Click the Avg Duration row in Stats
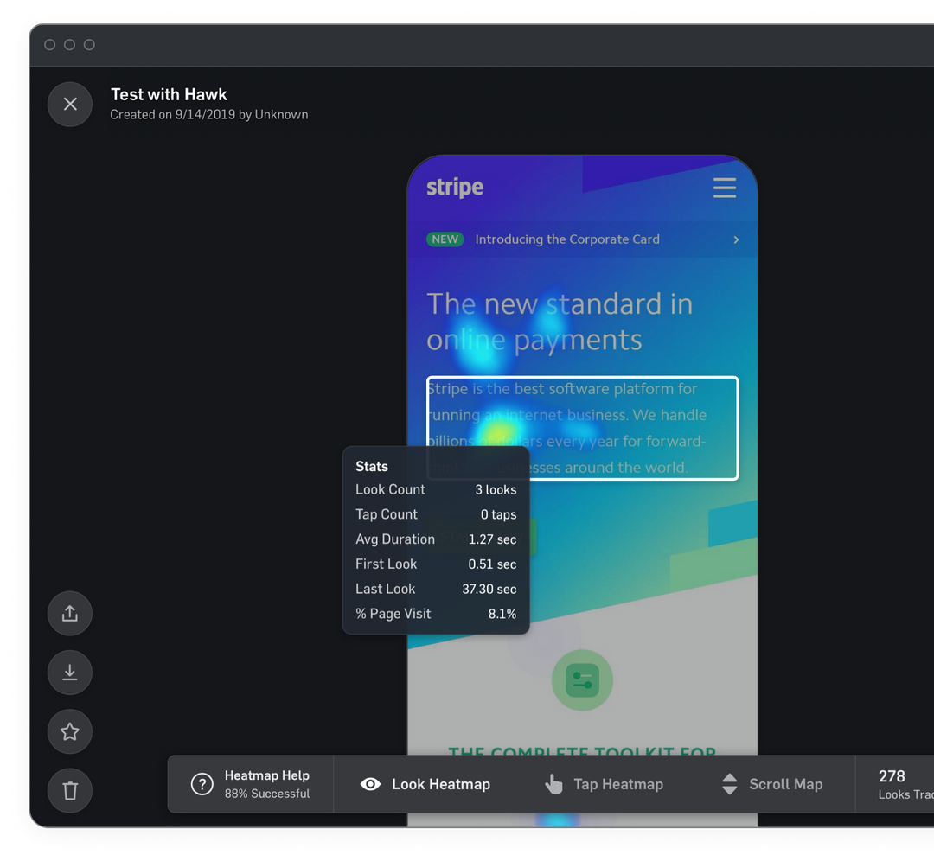Screen dimensions: 934x861 point(436,539)
